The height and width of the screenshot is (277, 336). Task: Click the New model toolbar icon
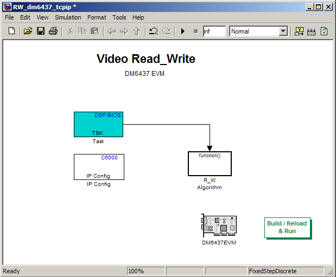pyautogui.click(x=12, y=31)
